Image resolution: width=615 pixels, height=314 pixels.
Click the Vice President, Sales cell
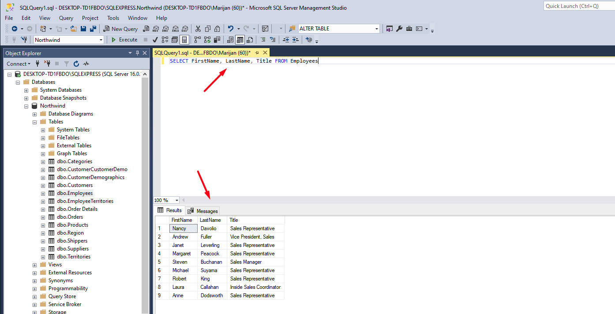255,237
